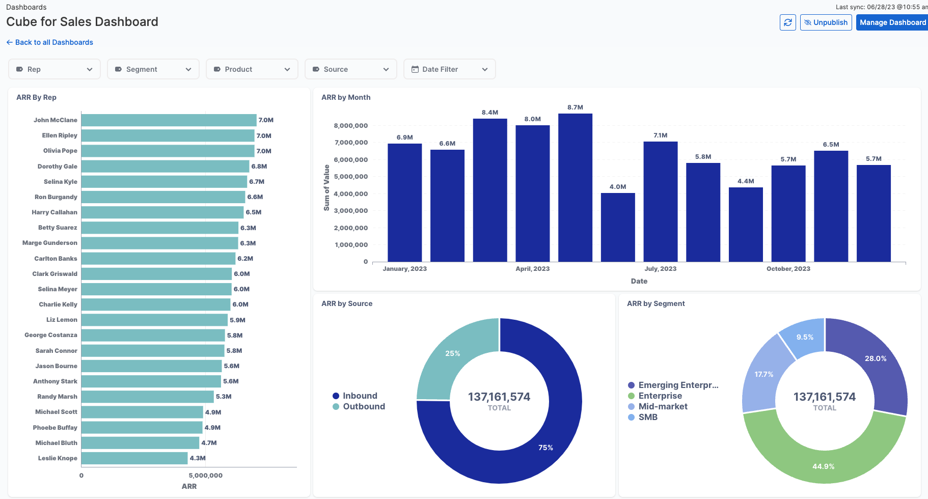The image size is (928, 499).
Task: Click the 4.0M bar in ARR by Month
Action: pos(618,227)
